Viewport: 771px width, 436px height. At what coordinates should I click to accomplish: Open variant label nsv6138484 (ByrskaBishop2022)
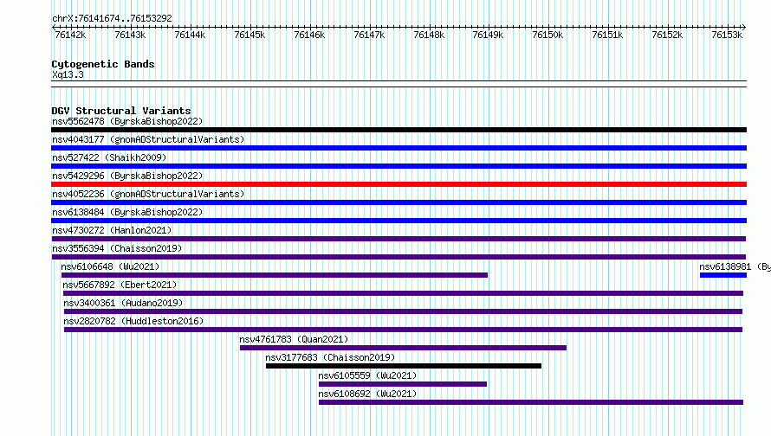(127, 212)
